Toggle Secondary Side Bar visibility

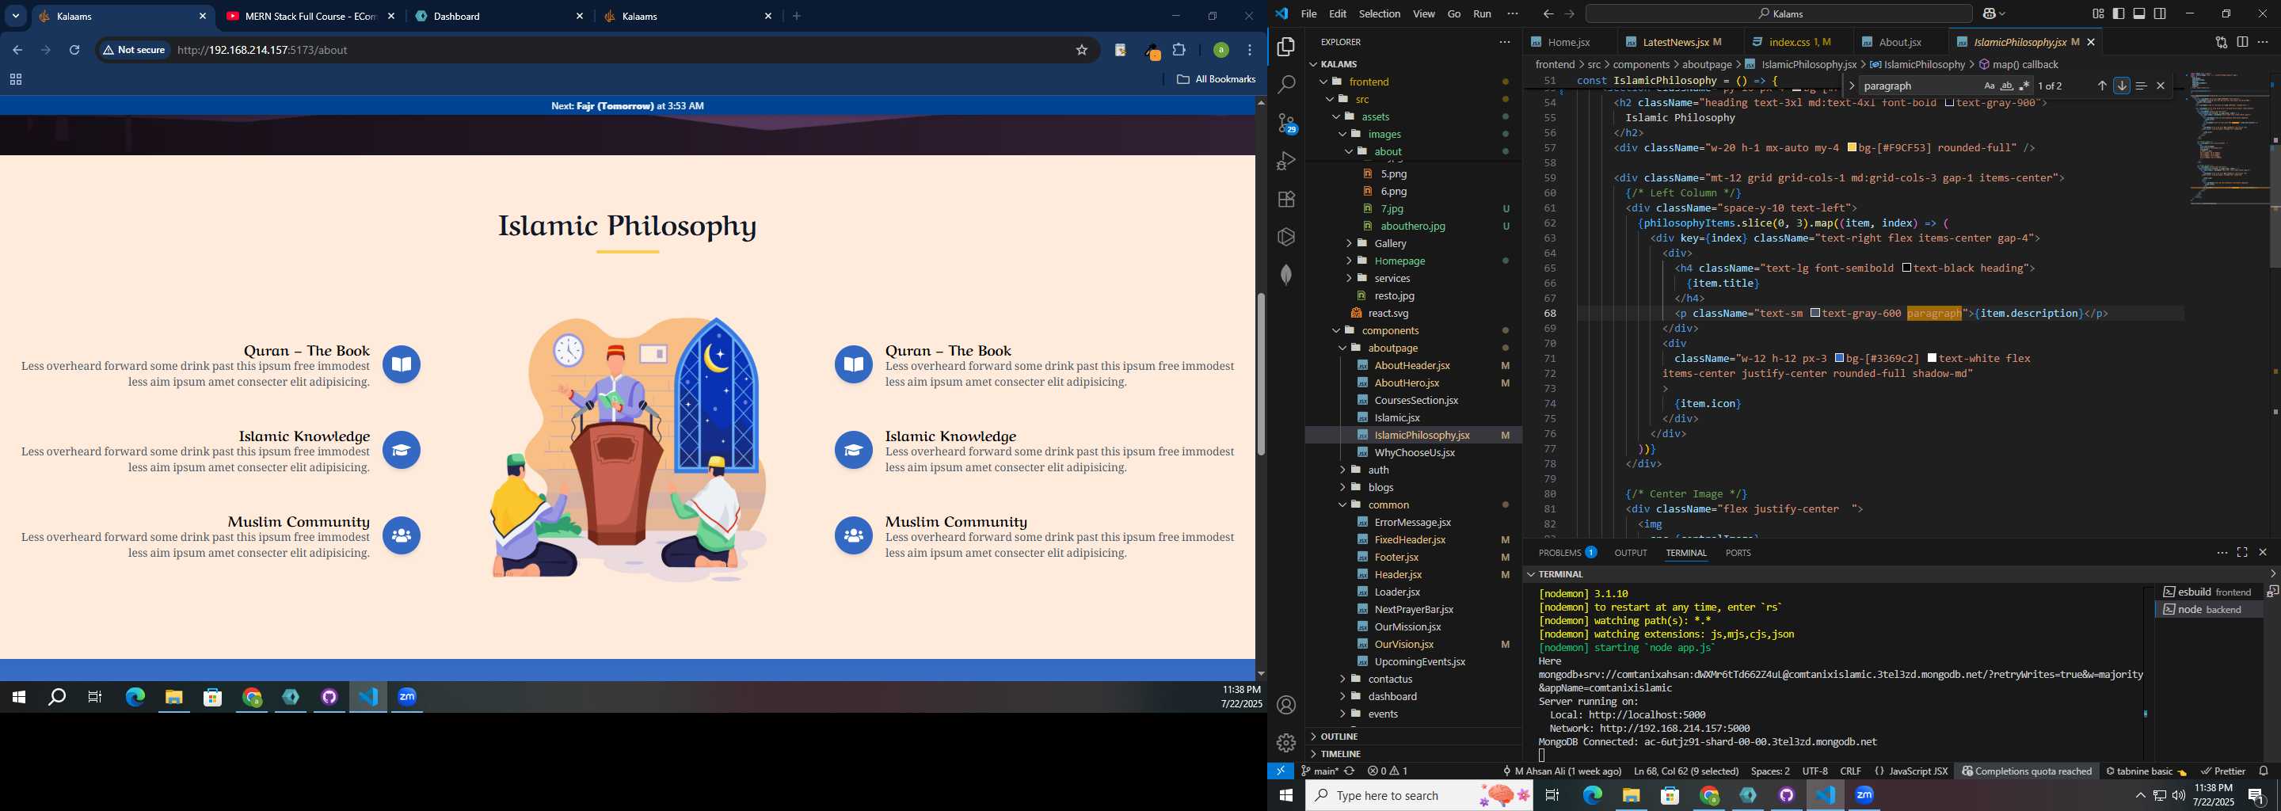coord(2160,14)
